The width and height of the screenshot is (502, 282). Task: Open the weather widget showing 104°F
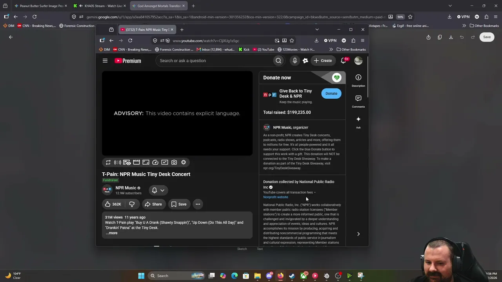(x=13, y=276)
